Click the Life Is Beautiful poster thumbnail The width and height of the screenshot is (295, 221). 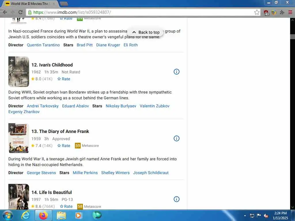(19, 197)
